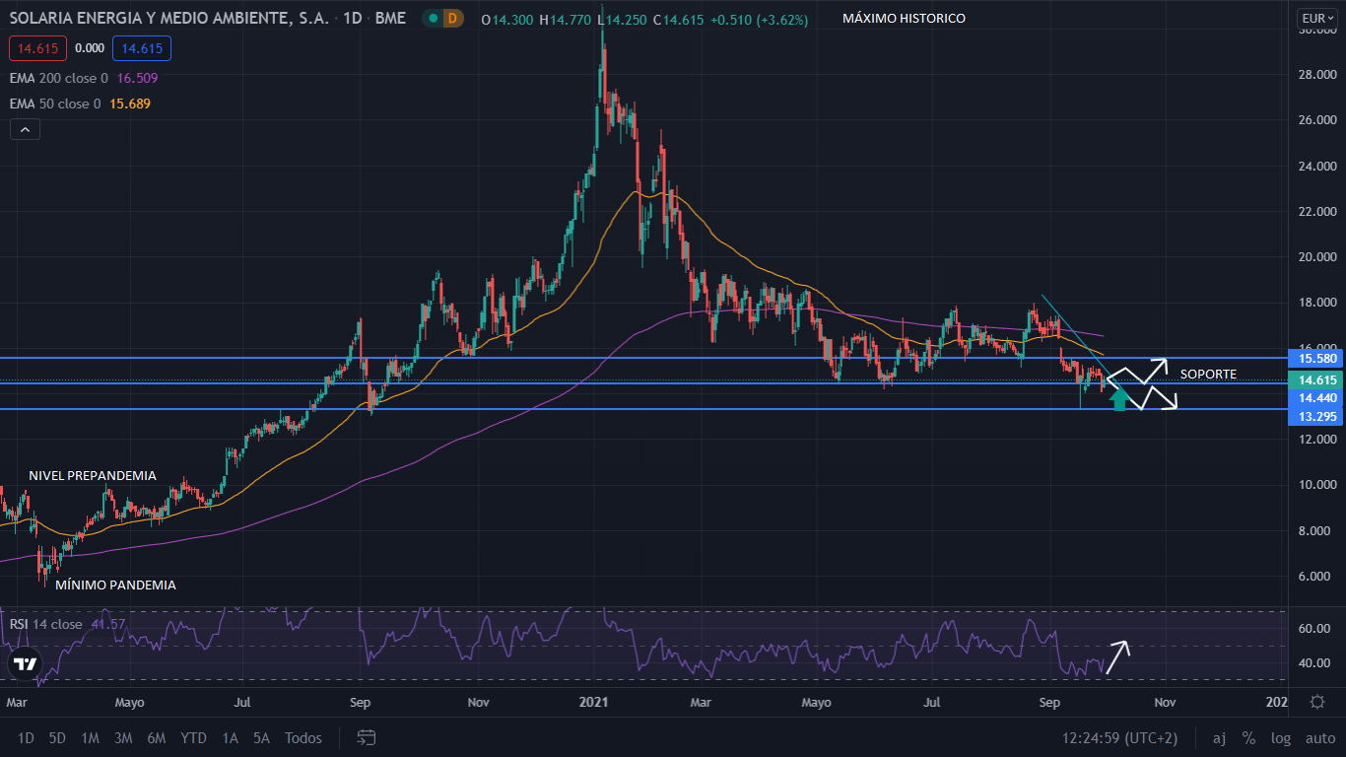The width and height of the screenshot is (1346, 757).
Task: Select the SOPORTE text annotation
Action: [1208, 375]
